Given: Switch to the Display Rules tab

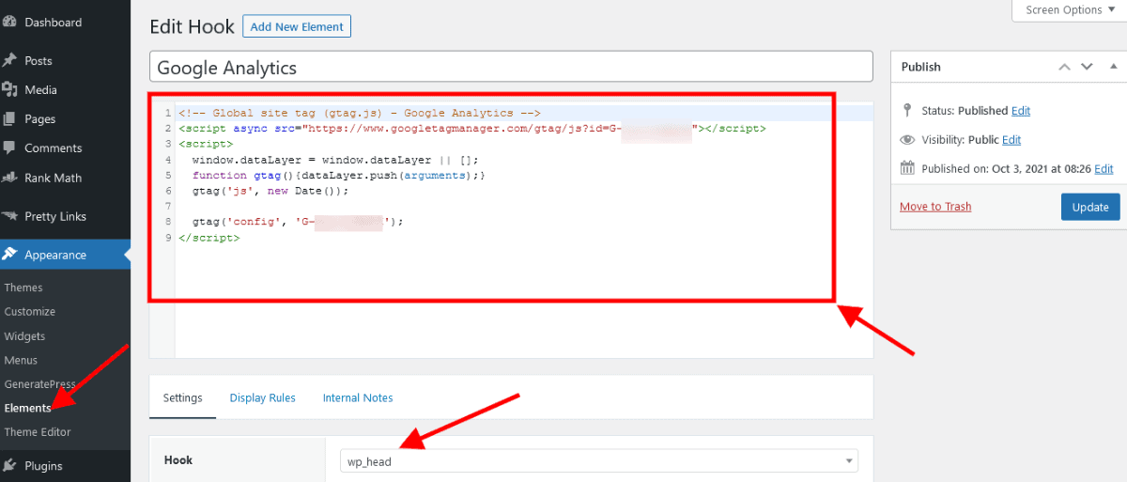Looking at the screenshot, I should 262,397.
